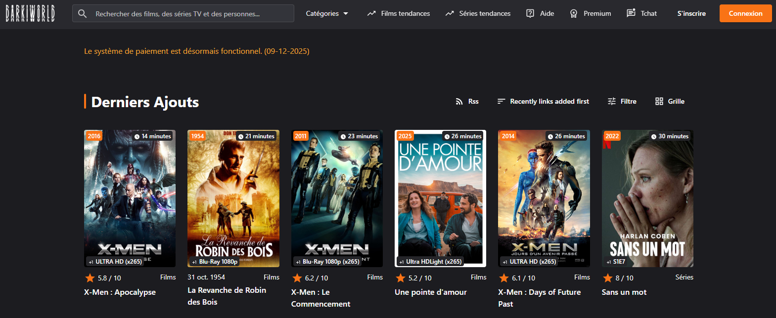Click the Premium badge icon

coord(574,14)
